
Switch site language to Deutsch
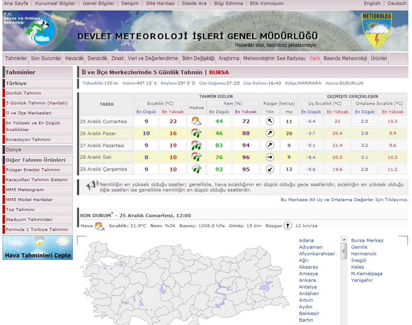click(x=397, y=3)
